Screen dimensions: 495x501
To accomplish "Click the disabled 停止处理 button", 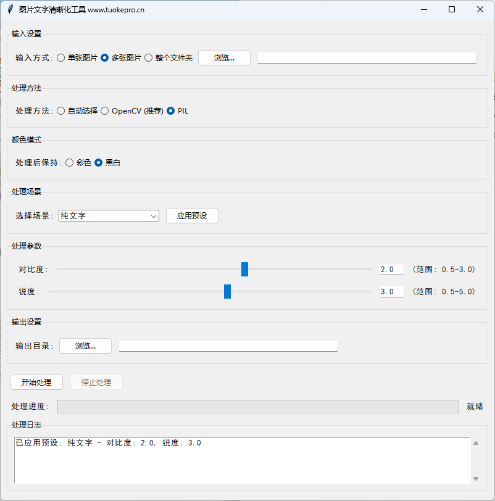I will pyautogui.click(x=96, y=382).
